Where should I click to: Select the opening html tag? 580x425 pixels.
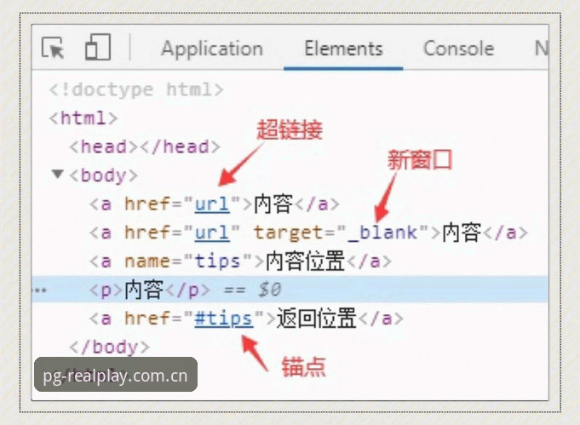pyautogui.click(x=83, y=118)
